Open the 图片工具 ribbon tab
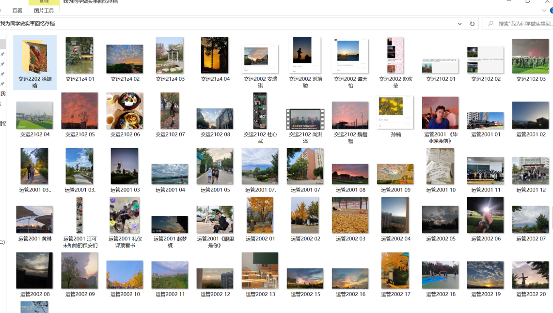 coord(44,11)
